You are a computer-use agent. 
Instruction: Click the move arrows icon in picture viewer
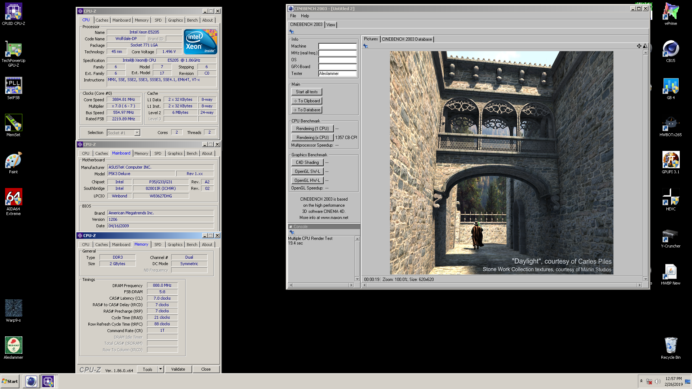pyautogui.click(x=639, y=46)
